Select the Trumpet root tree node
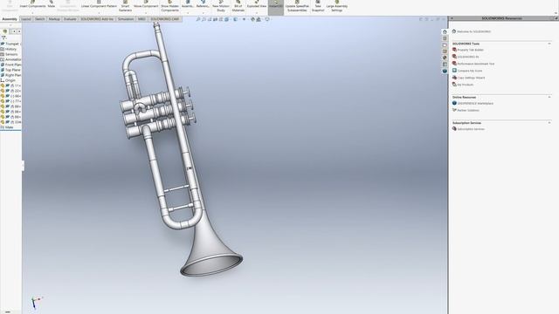The height and width of the screenshot is (314, 559). [11, 44]
